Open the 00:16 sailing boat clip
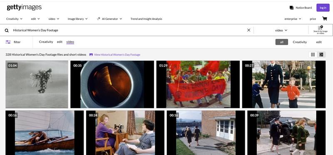This screenshot has width=333, height=155. click(x=45, y=133)
